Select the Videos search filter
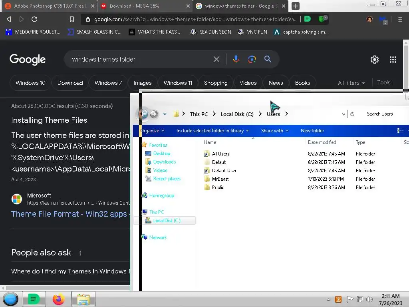The height and width of the screenshot is (307, 409). pyautogui.click(x=248, y=83)
